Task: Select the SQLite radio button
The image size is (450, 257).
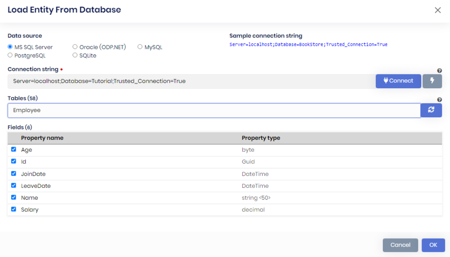Action: coord(75,55)
